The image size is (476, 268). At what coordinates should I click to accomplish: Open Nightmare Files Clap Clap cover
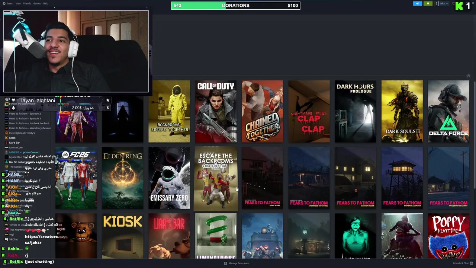point(309,111)
